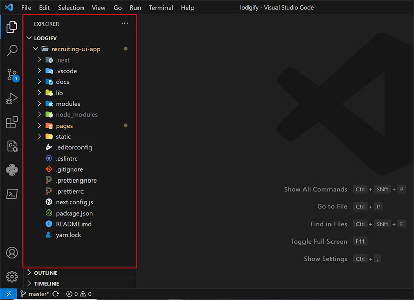Open the Manage gear icon
Viewport: 414px width, 300px height.
(11, 276)
